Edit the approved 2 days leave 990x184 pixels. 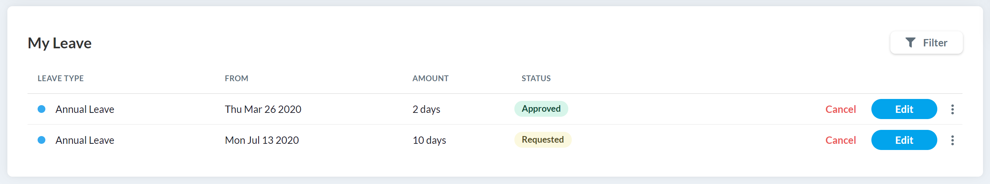tap(904, 109)
